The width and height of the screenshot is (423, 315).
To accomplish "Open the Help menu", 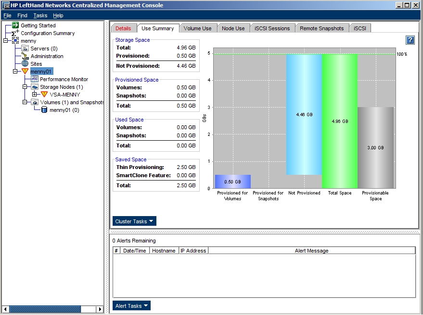I will point(58,16).
